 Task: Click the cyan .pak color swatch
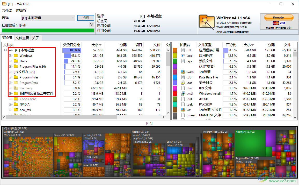tap(175, 104)
